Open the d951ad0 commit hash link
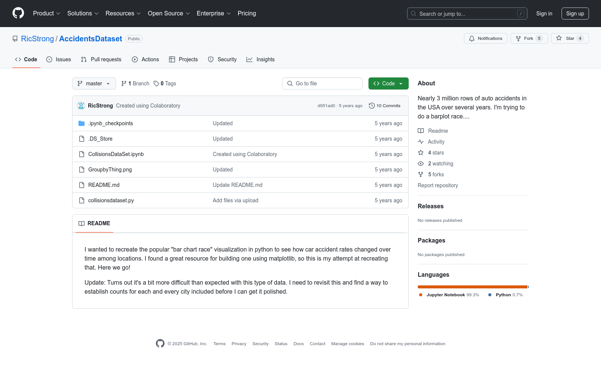The height and width of the screenshot is (376, 601). 326,106
